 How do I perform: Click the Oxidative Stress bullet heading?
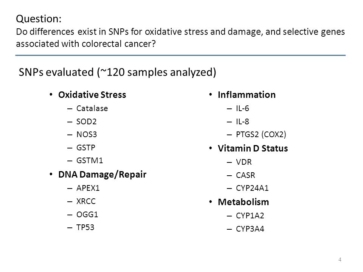click(x=92, y=95)
